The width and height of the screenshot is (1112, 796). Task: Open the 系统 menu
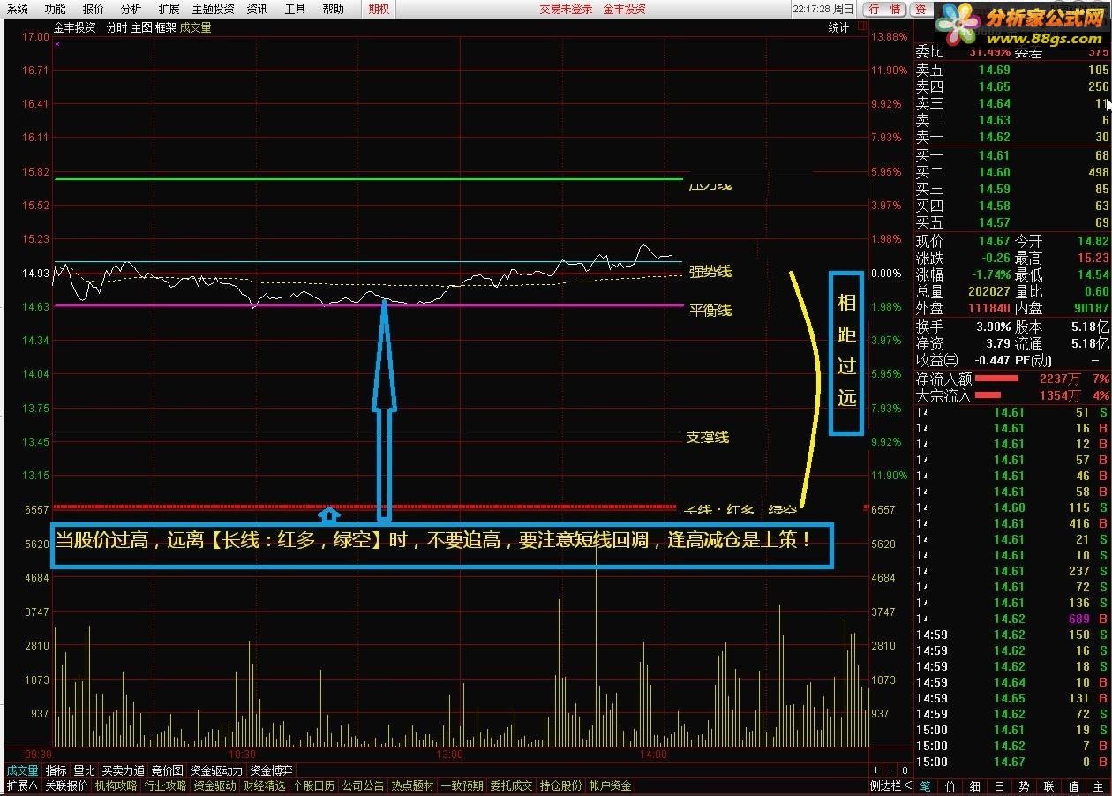point(18,9)
